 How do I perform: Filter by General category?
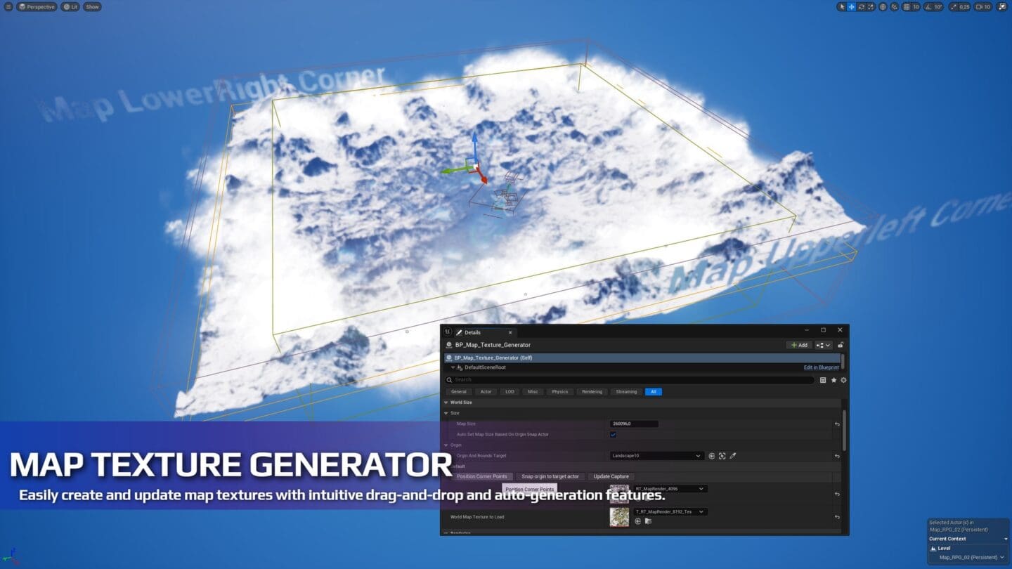point(459,391)
